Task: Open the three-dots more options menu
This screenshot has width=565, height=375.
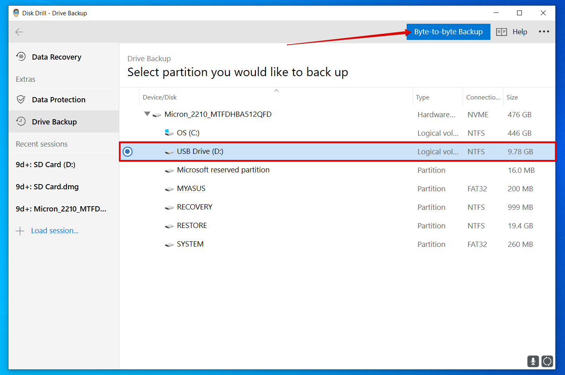Action: coord(544,31)
